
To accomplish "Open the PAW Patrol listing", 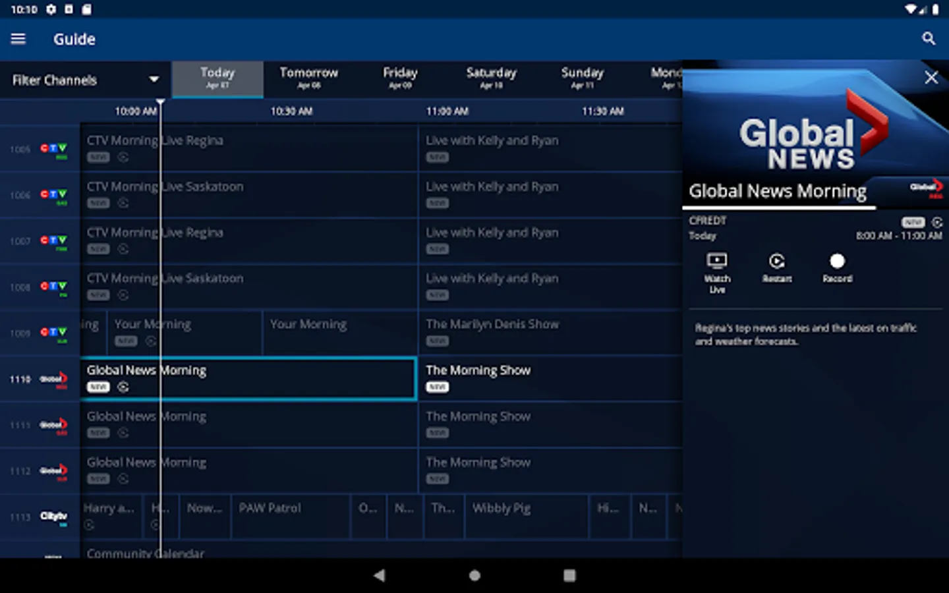I will click(291, 517).
